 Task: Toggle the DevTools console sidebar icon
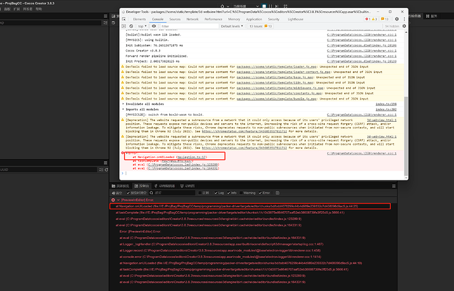(x=124, y=26)
